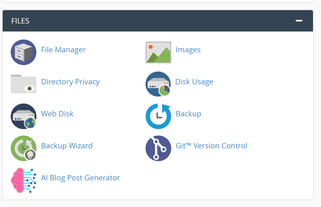Open Disk Usage via its pie-chart icon
The width and height of the screenshot is (321, 207).
pyautogui.click(x=158, y=84)
